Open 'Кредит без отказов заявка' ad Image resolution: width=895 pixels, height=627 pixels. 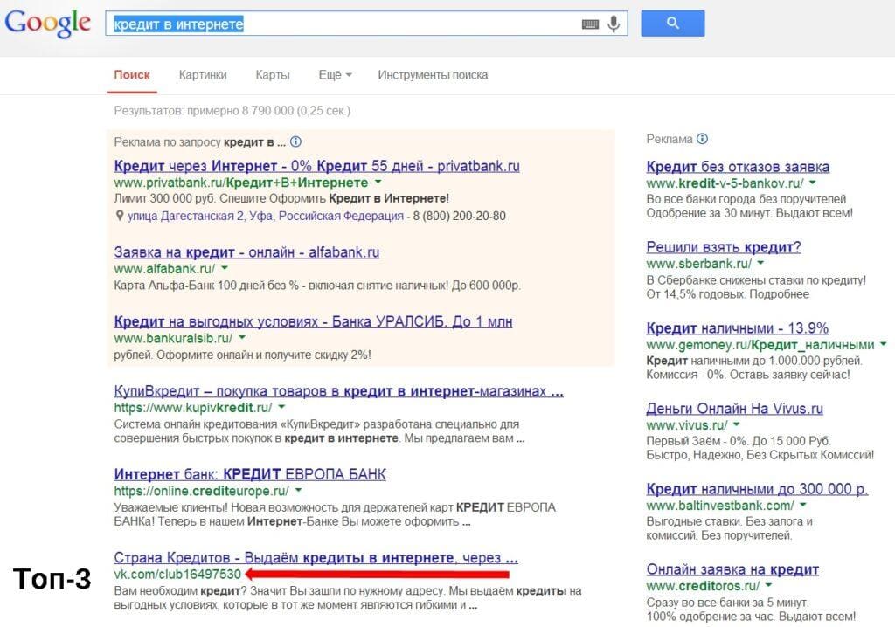point(738,167)
